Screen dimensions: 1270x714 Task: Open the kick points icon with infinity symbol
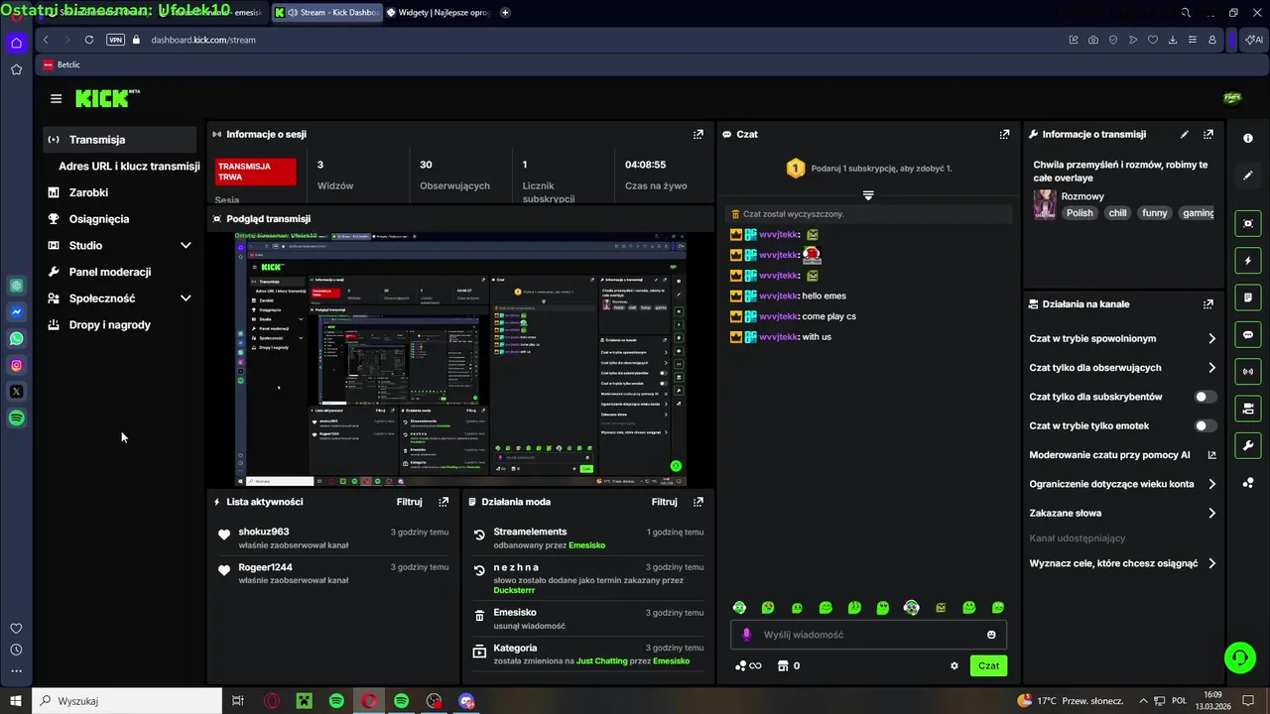pos(748,666)
